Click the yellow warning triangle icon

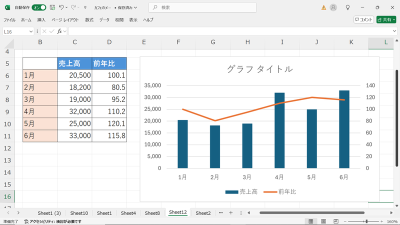(x=323, y=7)
